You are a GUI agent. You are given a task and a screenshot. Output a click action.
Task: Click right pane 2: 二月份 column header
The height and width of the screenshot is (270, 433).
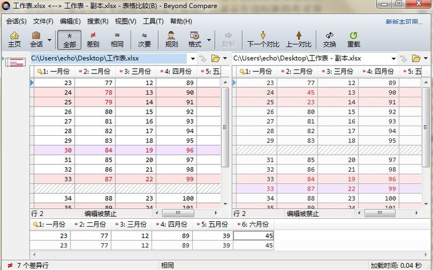tap(297, 71)
